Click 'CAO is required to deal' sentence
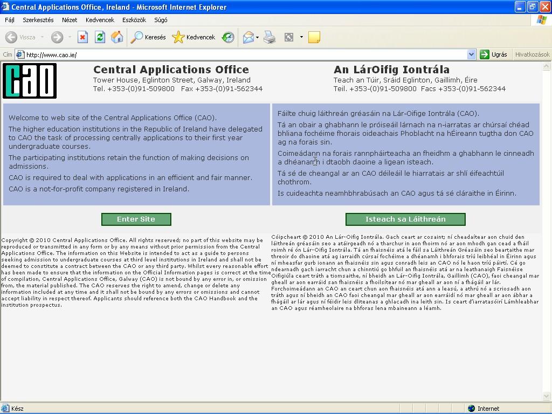 click(130, 178)
